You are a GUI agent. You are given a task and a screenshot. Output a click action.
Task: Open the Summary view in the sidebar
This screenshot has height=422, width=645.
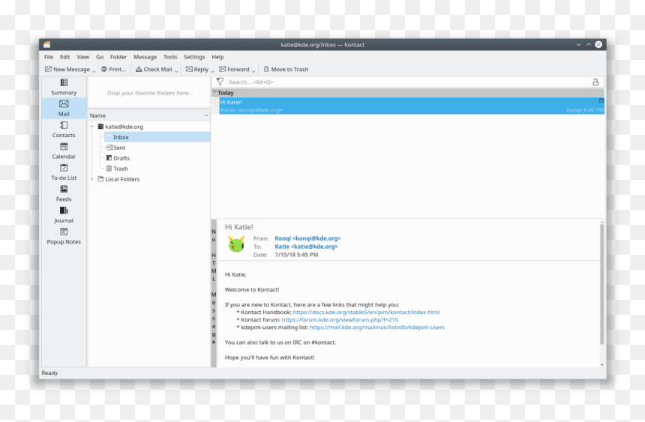[x=64, y=87]
